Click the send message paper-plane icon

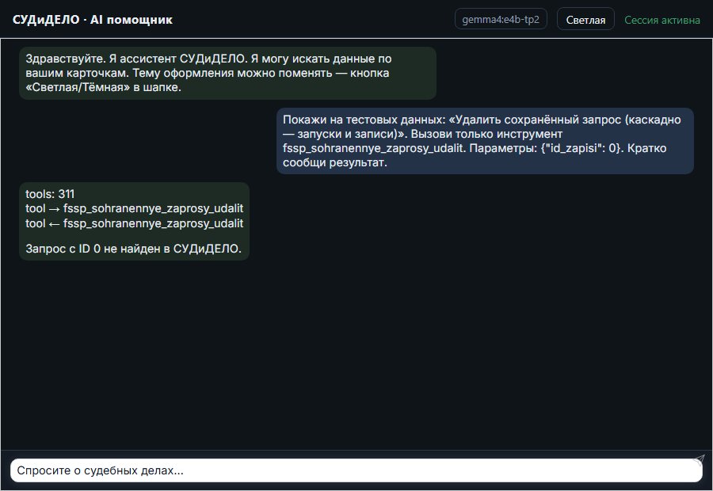699,460
